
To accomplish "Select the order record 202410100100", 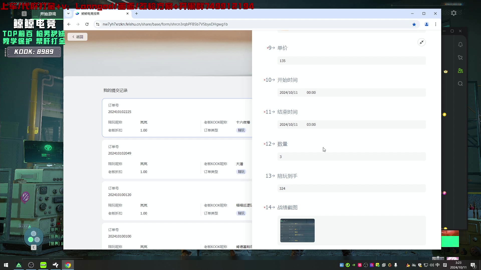I will point(177,236).
